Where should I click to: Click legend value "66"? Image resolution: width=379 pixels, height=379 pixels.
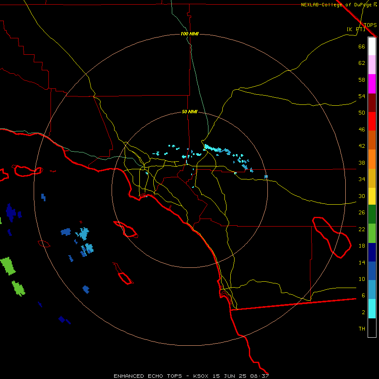pyautogui.click(x=362, y=46)
